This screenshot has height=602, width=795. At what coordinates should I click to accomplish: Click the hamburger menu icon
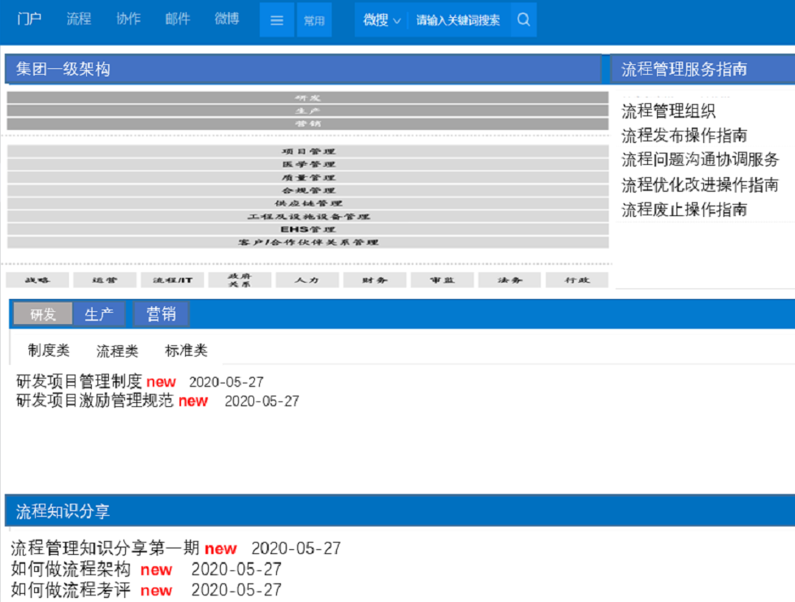[276, 20]
